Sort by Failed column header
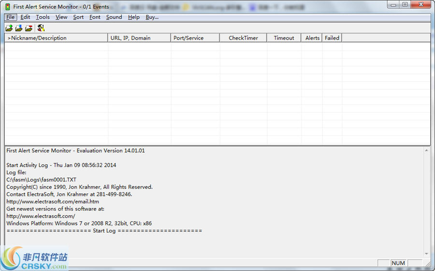Image resolution: width=435 pixels, height=271 pixels. 332,38
